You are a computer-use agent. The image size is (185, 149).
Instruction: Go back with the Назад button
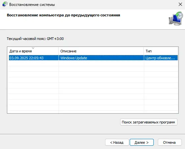[x=117, y=142]
